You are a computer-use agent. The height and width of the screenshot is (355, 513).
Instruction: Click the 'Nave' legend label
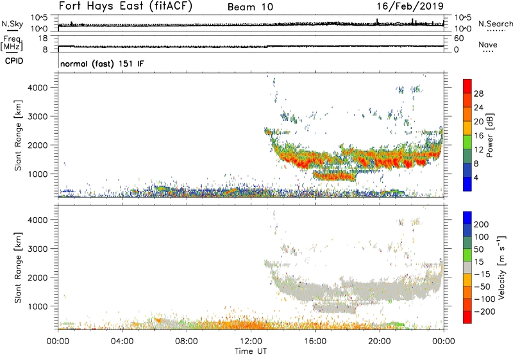pos(488,44)
